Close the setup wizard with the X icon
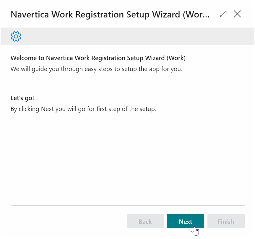This screenshot has width=255, height=239. [237, 14]
